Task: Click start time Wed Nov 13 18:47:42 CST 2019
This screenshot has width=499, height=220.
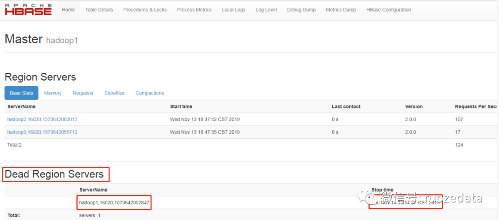Action: (205, 119)
